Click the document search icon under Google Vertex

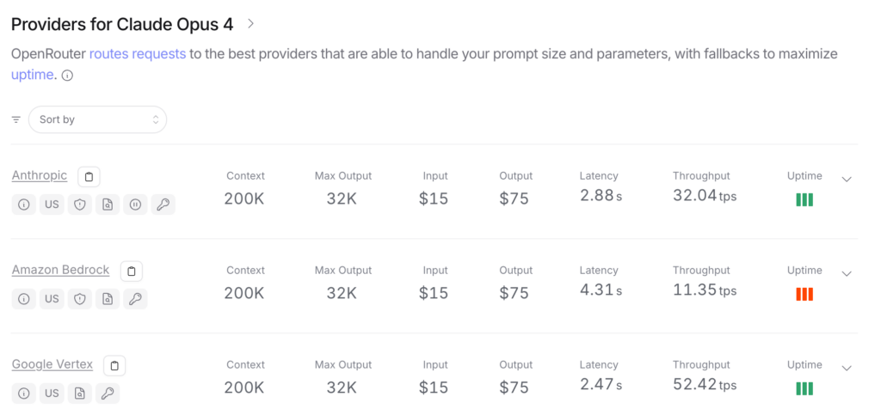tap(80, 394)
